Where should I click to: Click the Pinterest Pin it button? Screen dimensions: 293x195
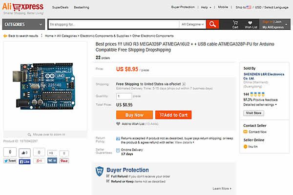point(64,161)
